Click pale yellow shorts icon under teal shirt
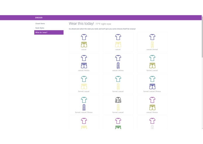 (84, 86)
